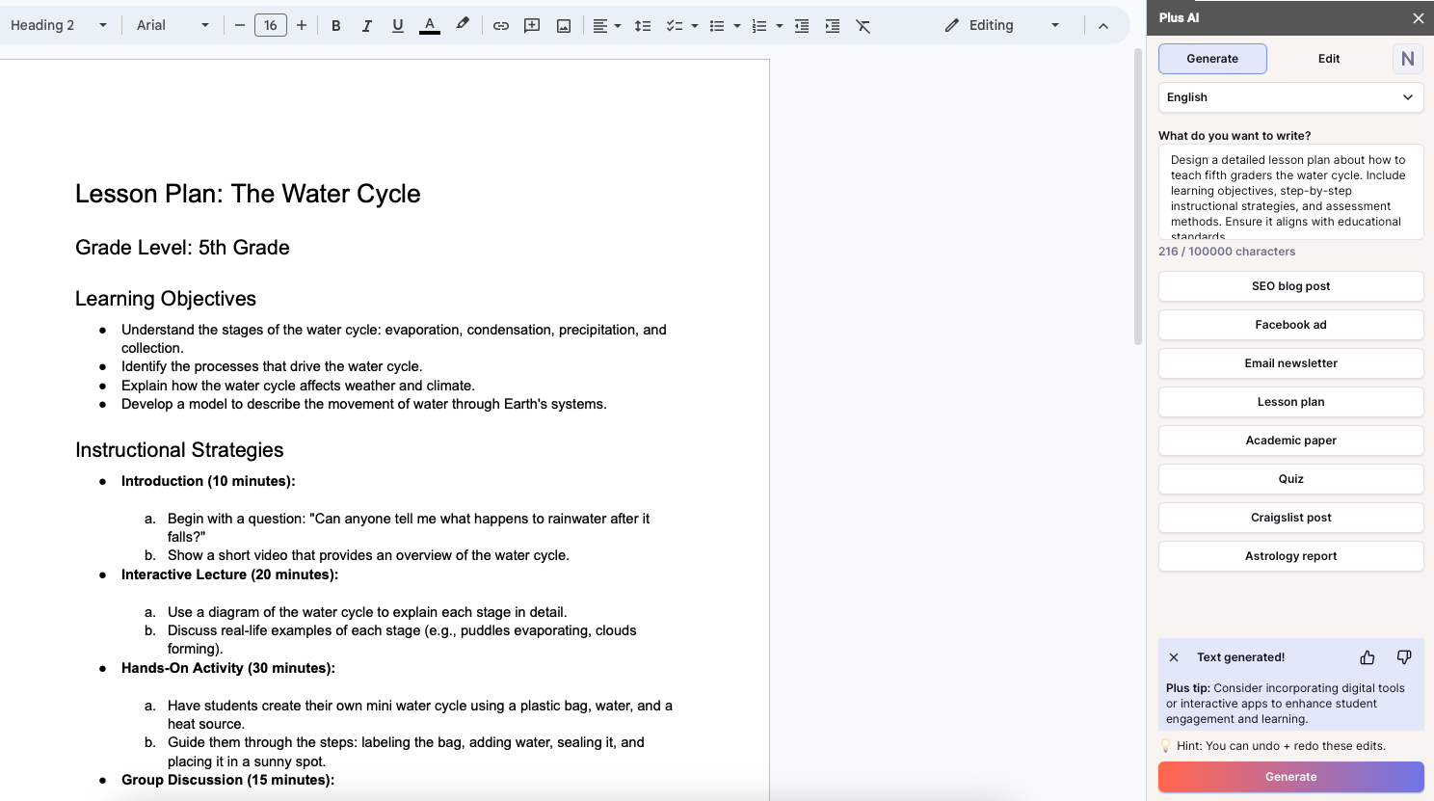Choose the SEO blog post template
Image resolution: width=1434 pixels, height=801 pixels.
pyautogui.click(x=1290, y=286)
